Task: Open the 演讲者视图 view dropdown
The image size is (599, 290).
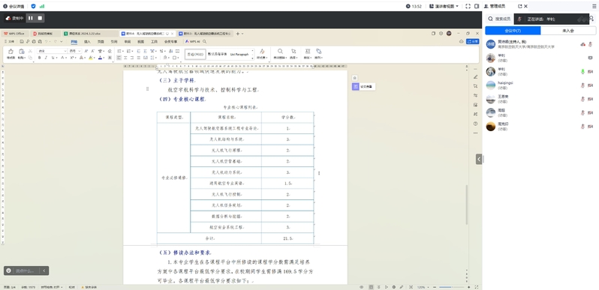Action: click(x=444, y=7)
